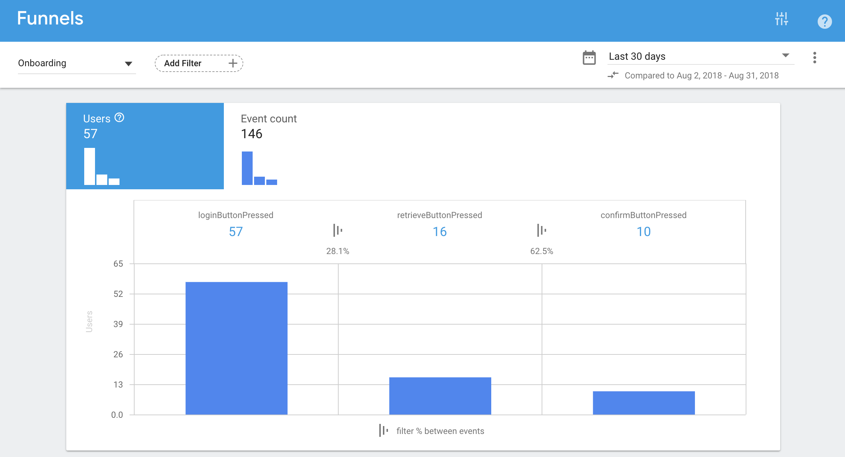Screen dimensions: 845x457
Task: Click the y-axis label 0.0
Action: coord(117,415)
